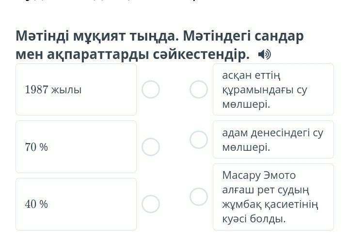Click the адам денесіндегі су мөлшері card
The height and width of the screenshot is (247, 349).
coord(273,140)
